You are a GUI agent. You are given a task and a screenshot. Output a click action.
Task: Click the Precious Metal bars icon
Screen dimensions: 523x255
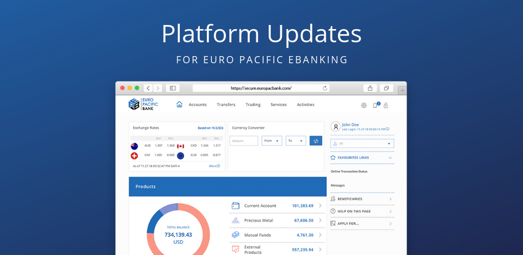coord(235,220)
